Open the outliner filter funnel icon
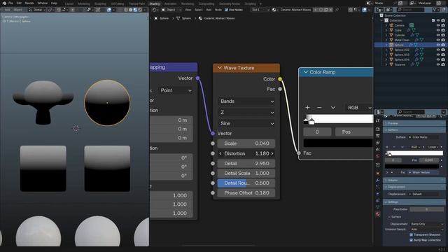 [435, 10]
